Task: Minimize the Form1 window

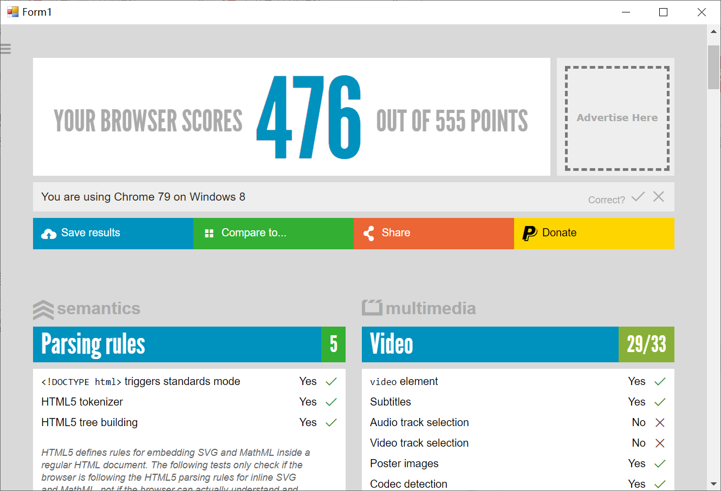Action: click(626, 12)
